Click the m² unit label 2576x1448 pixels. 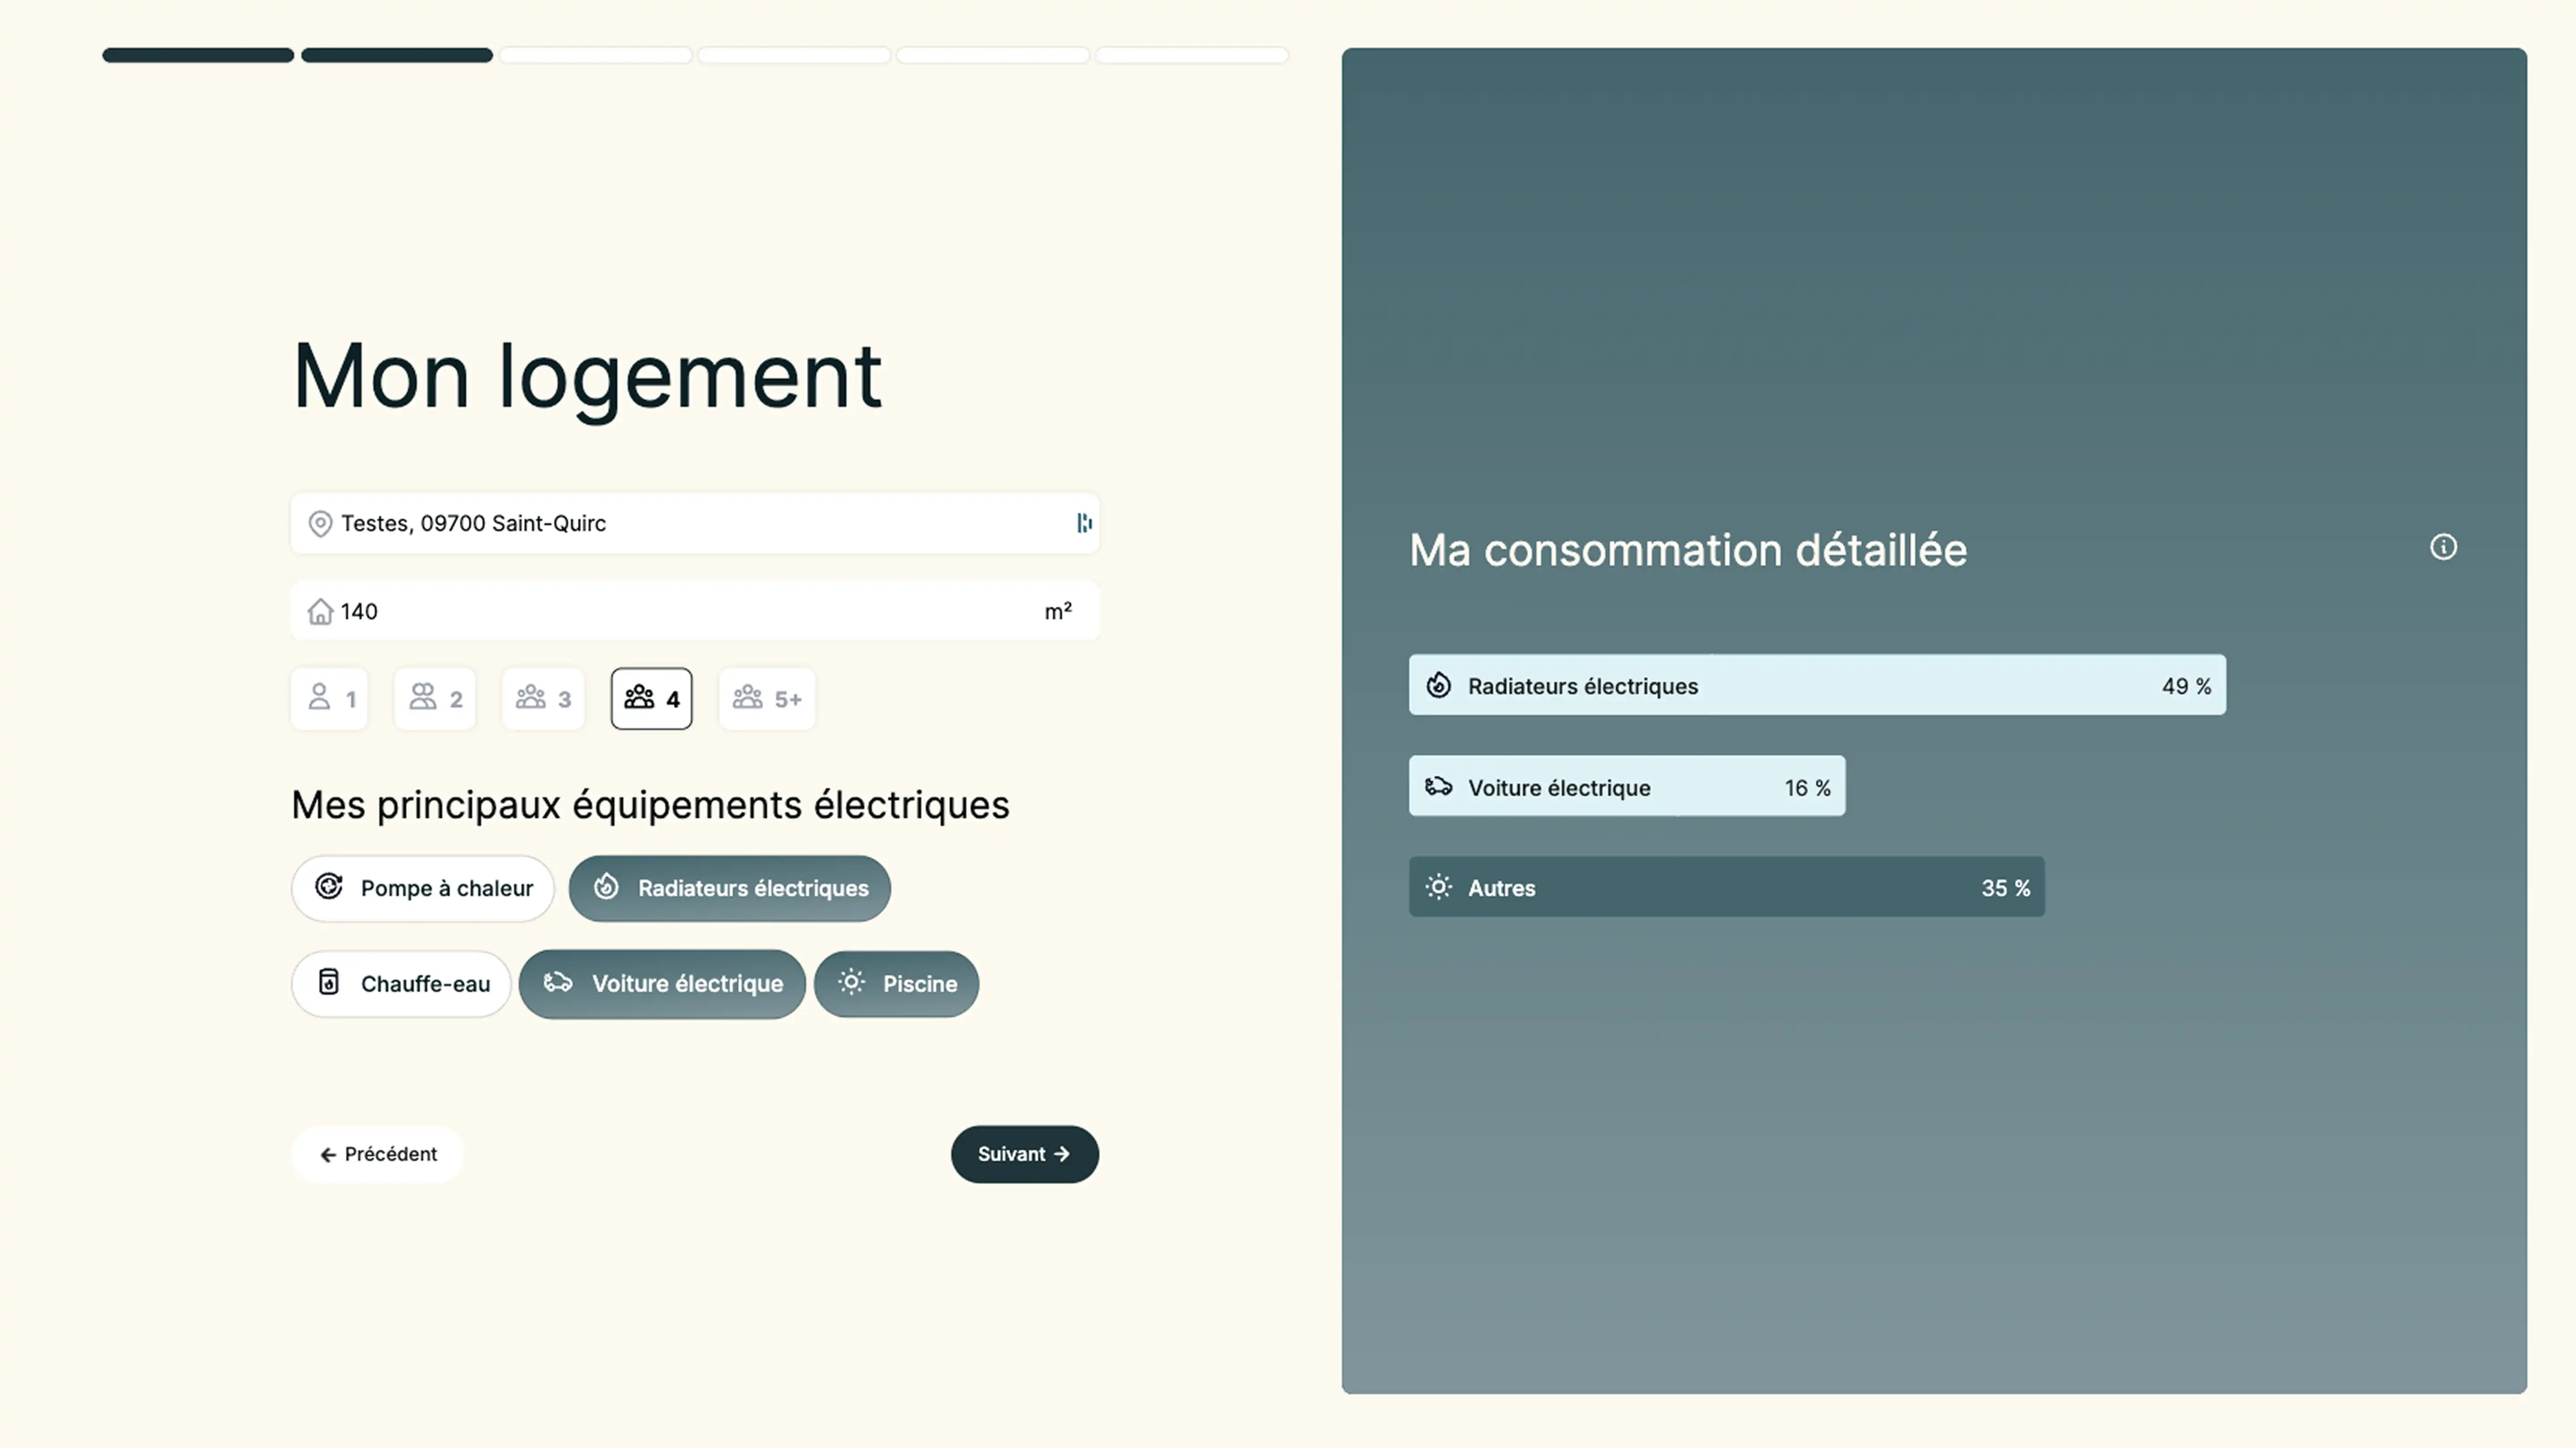point(1058,610)
